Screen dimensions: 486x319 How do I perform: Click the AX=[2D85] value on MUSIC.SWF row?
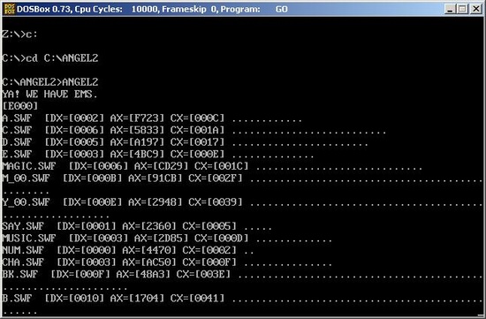pyautogui.click(x=161, y=238)
